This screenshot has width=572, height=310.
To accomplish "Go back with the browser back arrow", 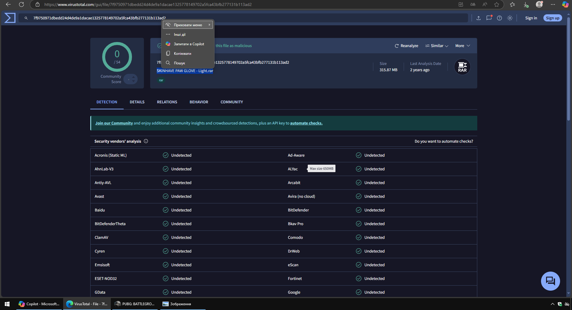I will pos(8,4).
